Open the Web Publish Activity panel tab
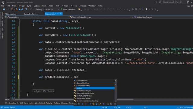The width and height of the screenshot is (193, 109). click(x=43, y=103)
